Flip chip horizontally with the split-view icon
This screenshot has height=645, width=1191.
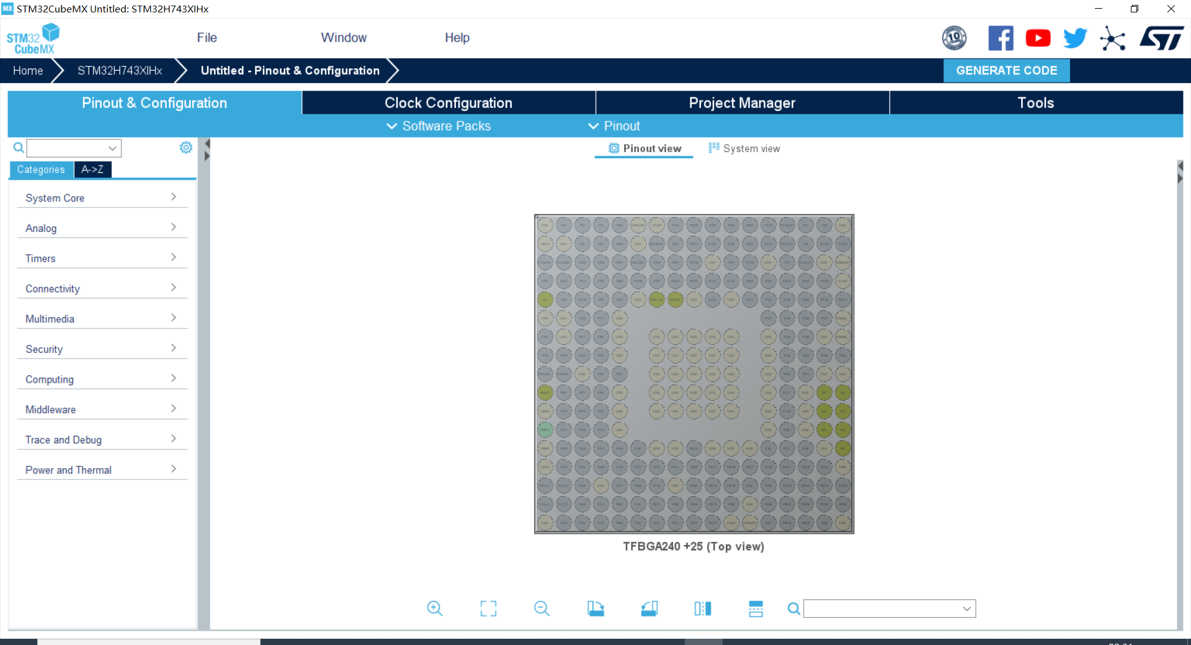703,608
